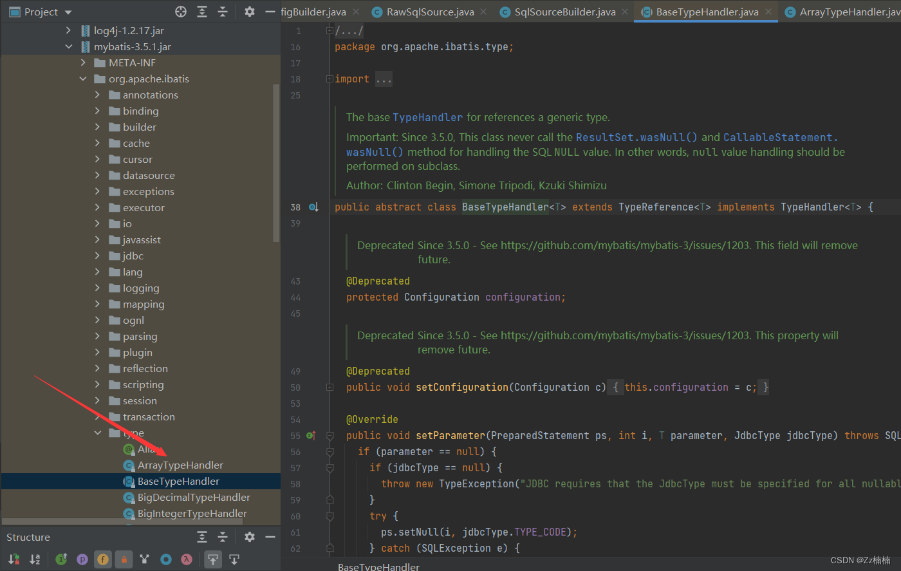Open BigDecimalTypeHandler class in the tree
Screen dimensions: 901x571
194,497
